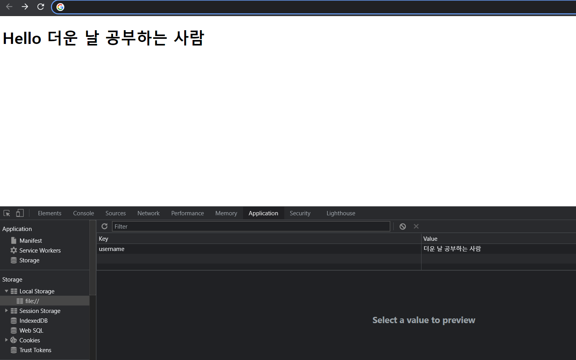Expand the Session Storage tree arrow
Screen dimensions: 576x360
coord(6,311)
